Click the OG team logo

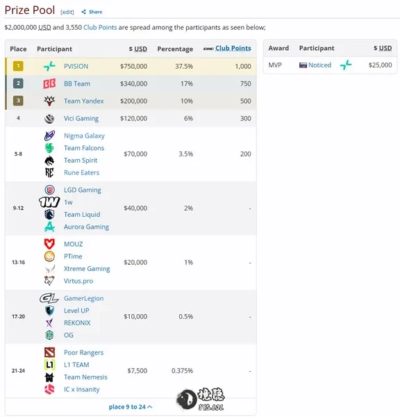49,335
